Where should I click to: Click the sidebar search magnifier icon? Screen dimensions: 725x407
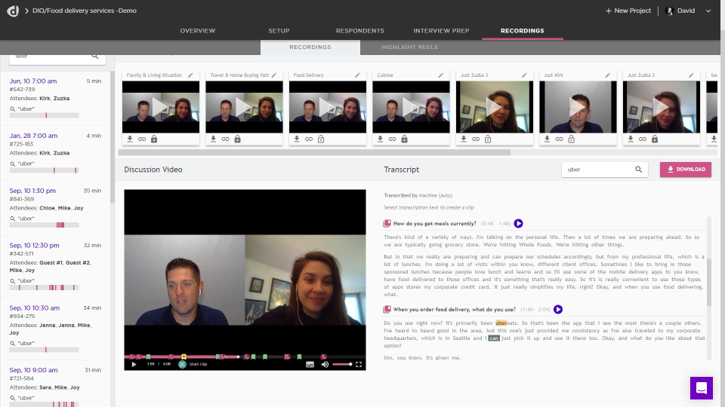pos(95,56)
